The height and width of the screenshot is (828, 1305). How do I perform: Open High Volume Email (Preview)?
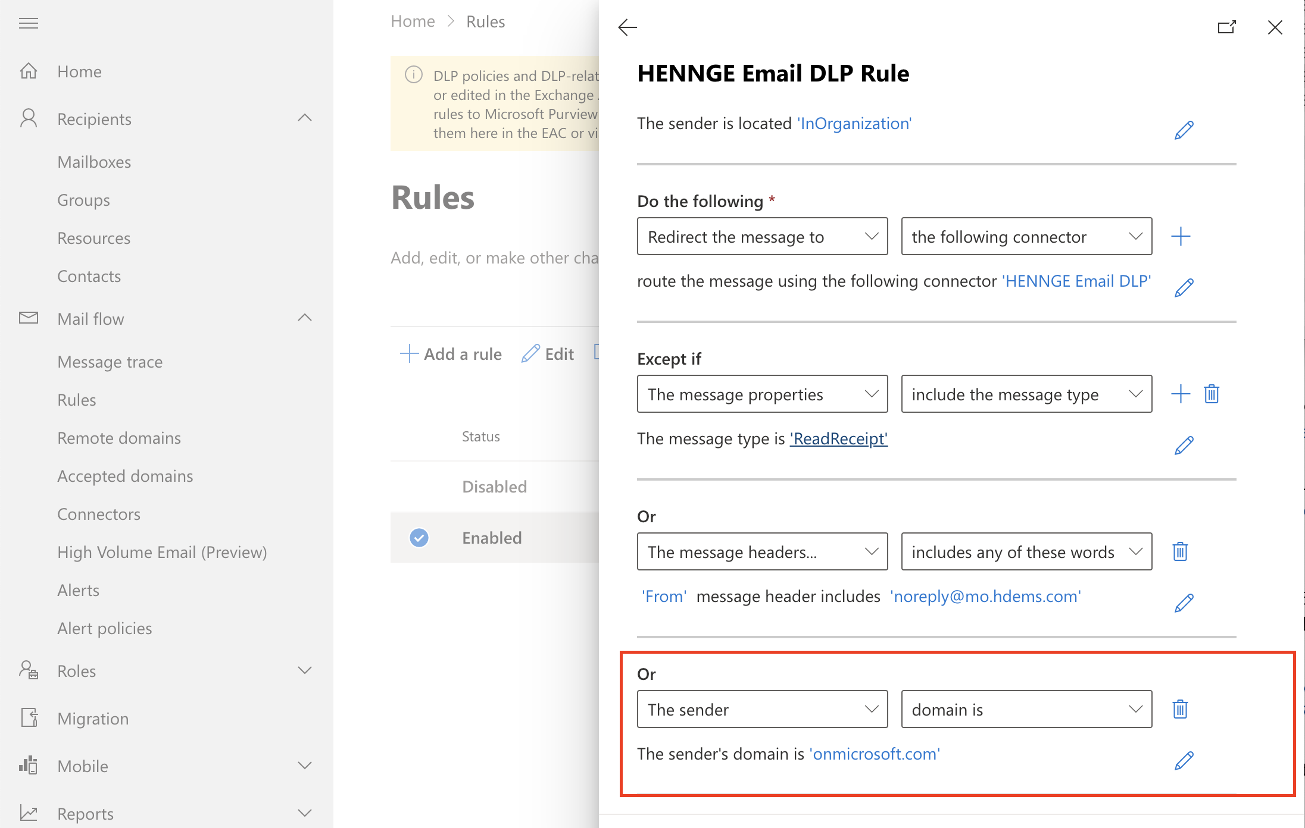tap(162, 552)
